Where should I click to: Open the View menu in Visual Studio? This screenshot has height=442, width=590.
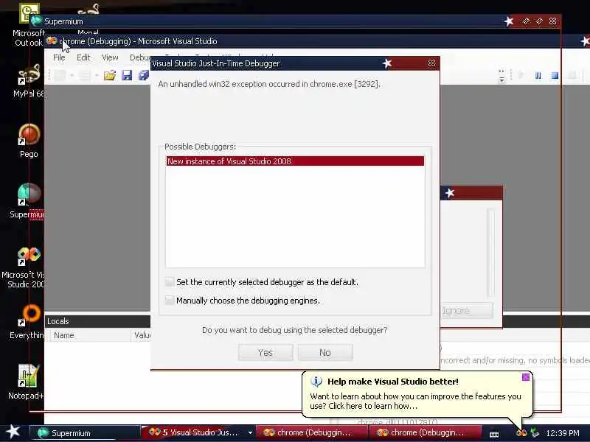point(110,57)
